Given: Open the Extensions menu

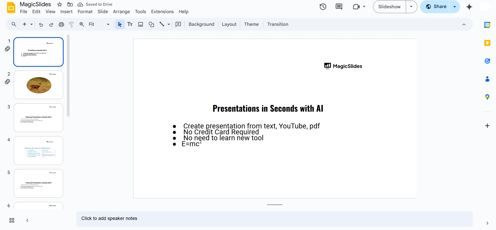Looking at the screenshot, I should click(x=162, y=12).
